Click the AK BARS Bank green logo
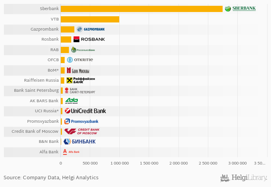The width and height of the screenshot is (271, 187). tap(72, 101)
